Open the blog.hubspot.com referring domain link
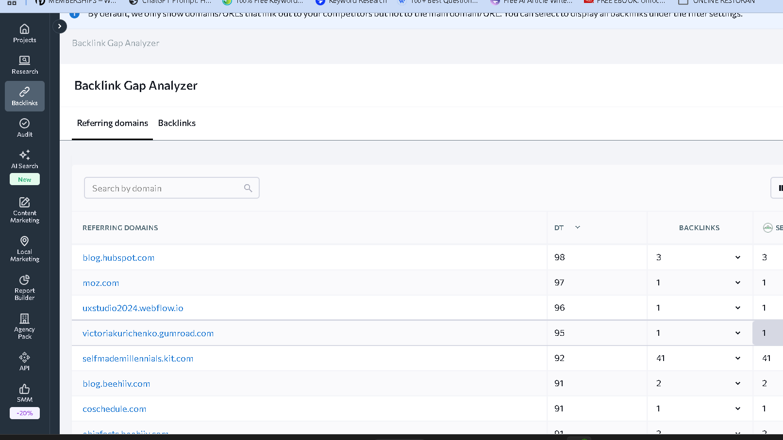The width and height of the screenshot is (783, 440). coord(118,257)
